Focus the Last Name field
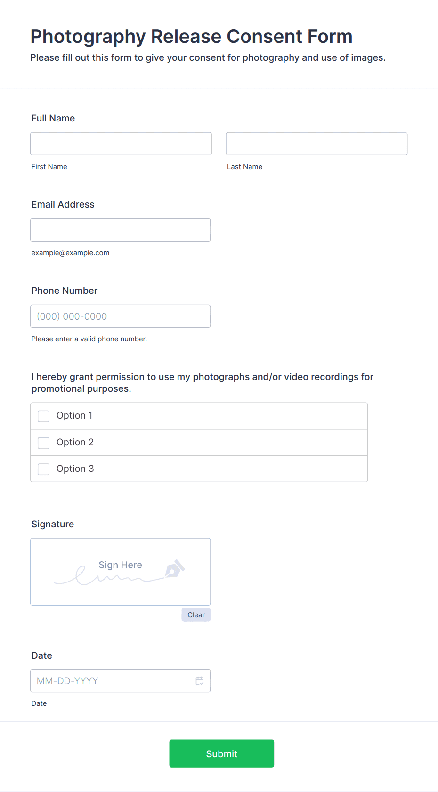 coord(316,144)
